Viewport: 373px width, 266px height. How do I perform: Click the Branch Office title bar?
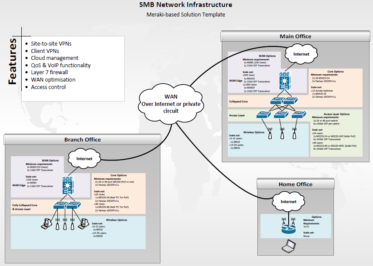pos(82,140)
